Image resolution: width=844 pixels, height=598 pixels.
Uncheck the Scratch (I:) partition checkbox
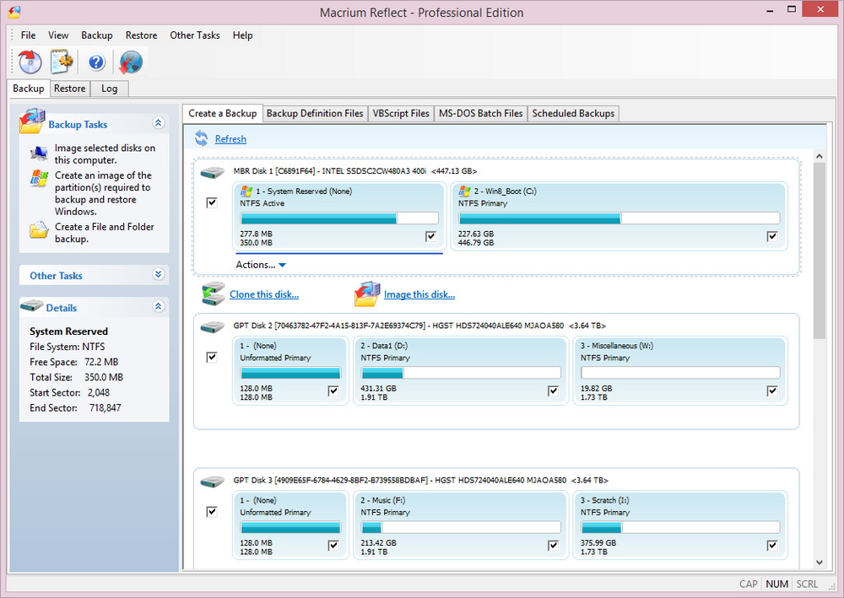772,546
